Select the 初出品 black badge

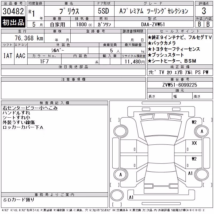[13, 22]
